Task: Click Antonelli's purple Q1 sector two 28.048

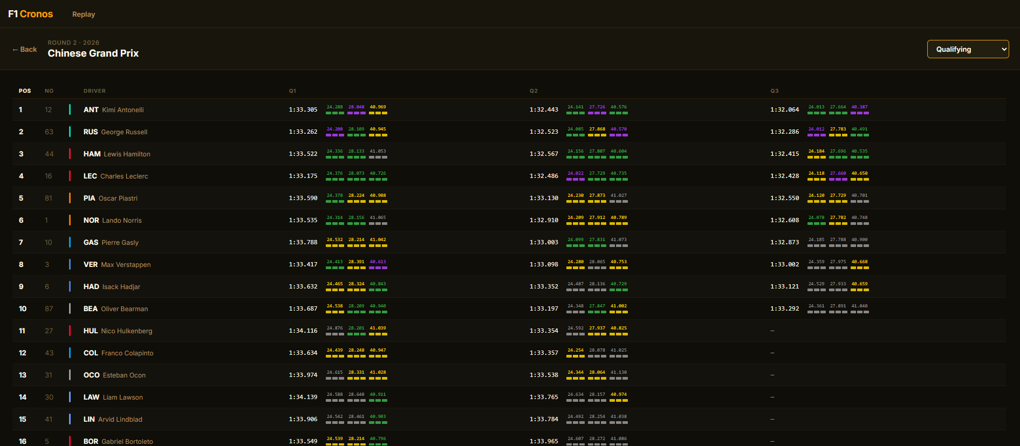Action: [356, 107]
